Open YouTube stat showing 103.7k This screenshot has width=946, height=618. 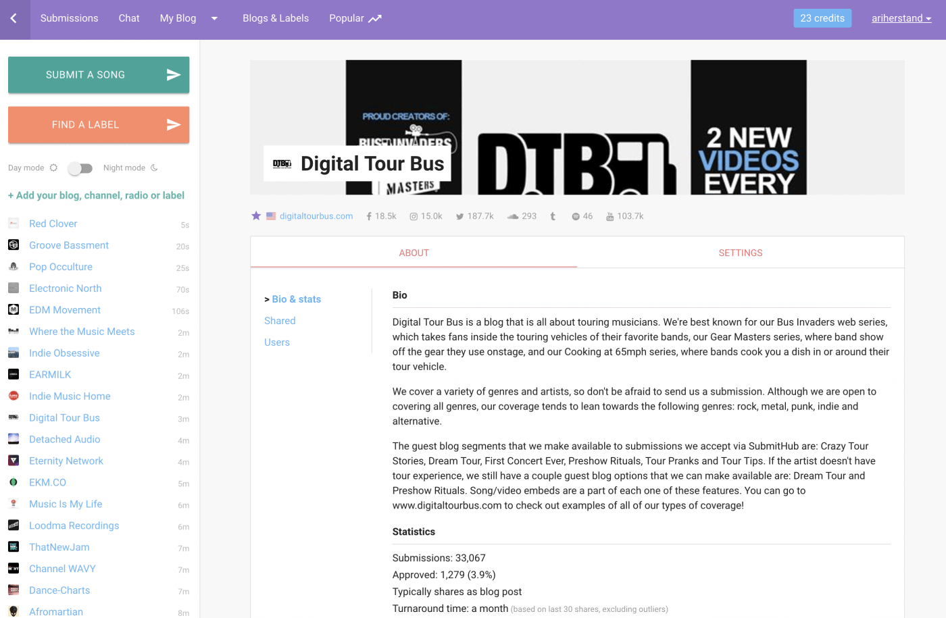[x=624, y=216]
